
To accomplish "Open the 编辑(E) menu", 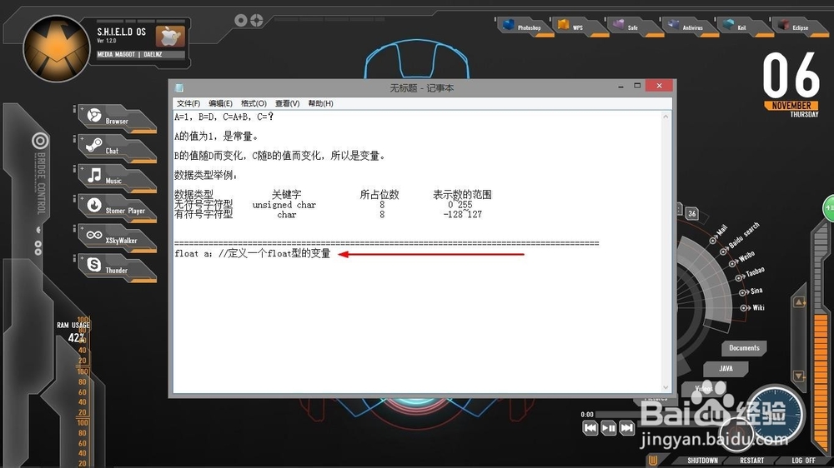I will coord(220,103).
